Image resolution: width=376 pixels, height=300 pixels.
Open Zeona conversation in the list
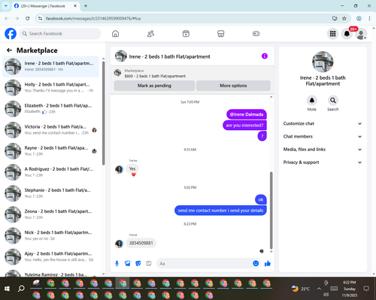(50, 214)
